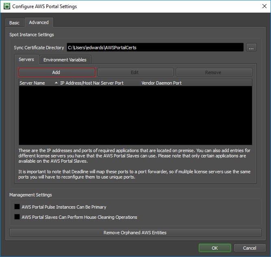Focus the Sync Certificate Directory field
The height and width of the screenshot is (257, 271).
(x=155, y=48)
